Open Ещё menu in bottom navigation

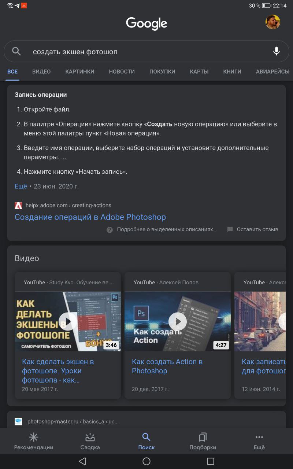pos(259,442)
